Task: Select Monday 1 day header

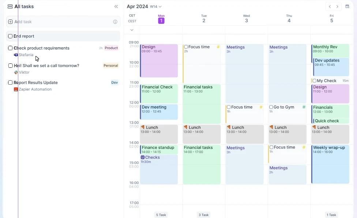Action: coord(161,19)
